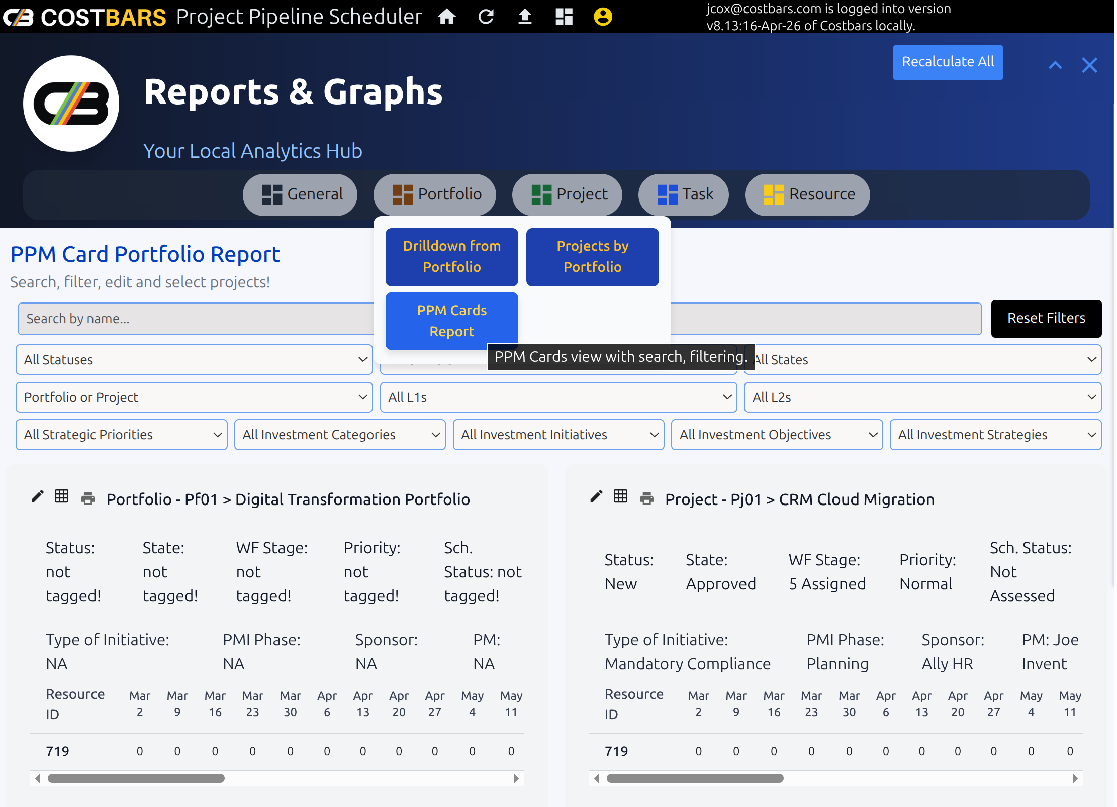Screen dimensions: 1117x807
Task: Collapse the Reports header with up chevron
Action: pos(1055,65)
